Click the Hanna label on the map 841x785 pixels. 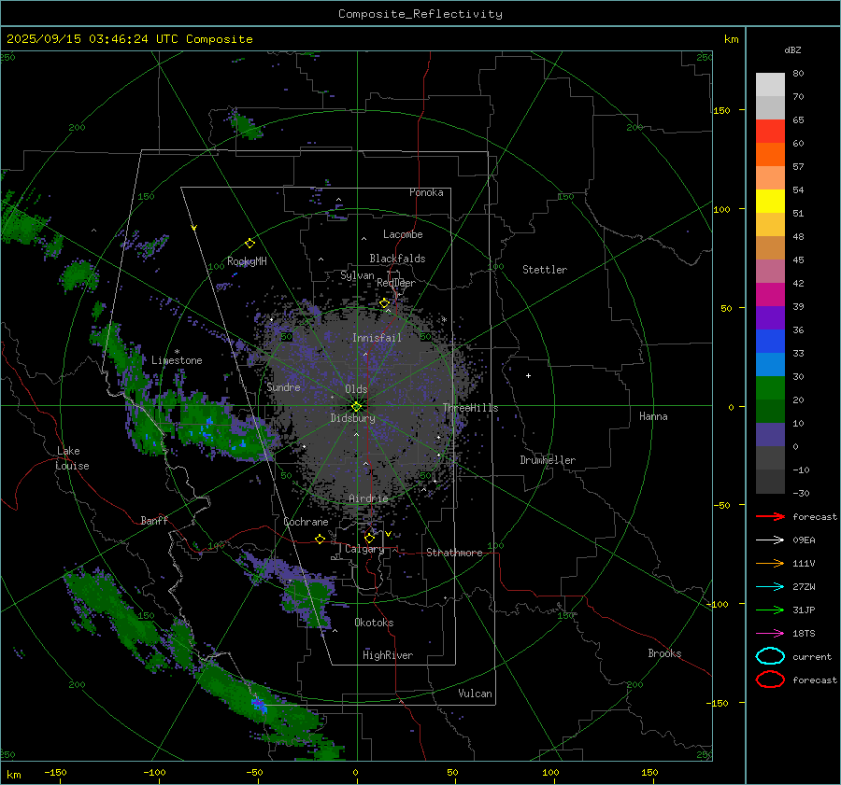653,416
